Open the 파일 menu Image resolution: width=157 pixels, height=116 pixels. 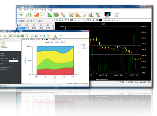point(20,10)
